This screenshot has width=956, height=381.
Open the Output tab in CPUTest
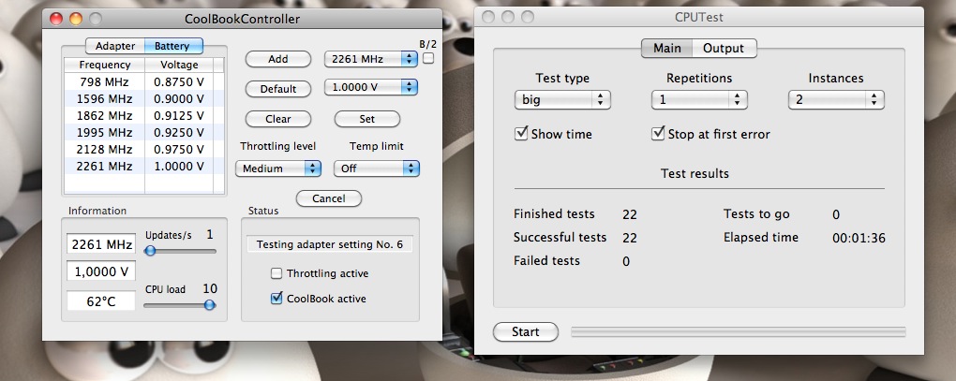[x=724, y=48]
